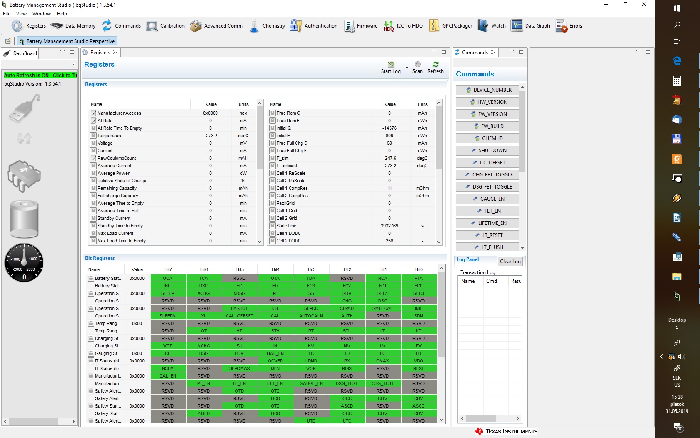Send the SHUTDOWN command
700x438 pixels.
point(487,151)
